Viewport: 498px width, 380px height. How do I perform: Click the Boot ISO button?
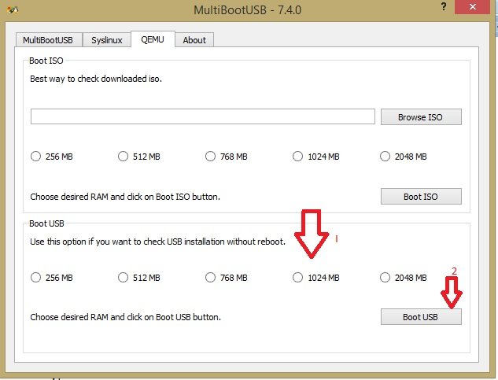coord(421,197)
